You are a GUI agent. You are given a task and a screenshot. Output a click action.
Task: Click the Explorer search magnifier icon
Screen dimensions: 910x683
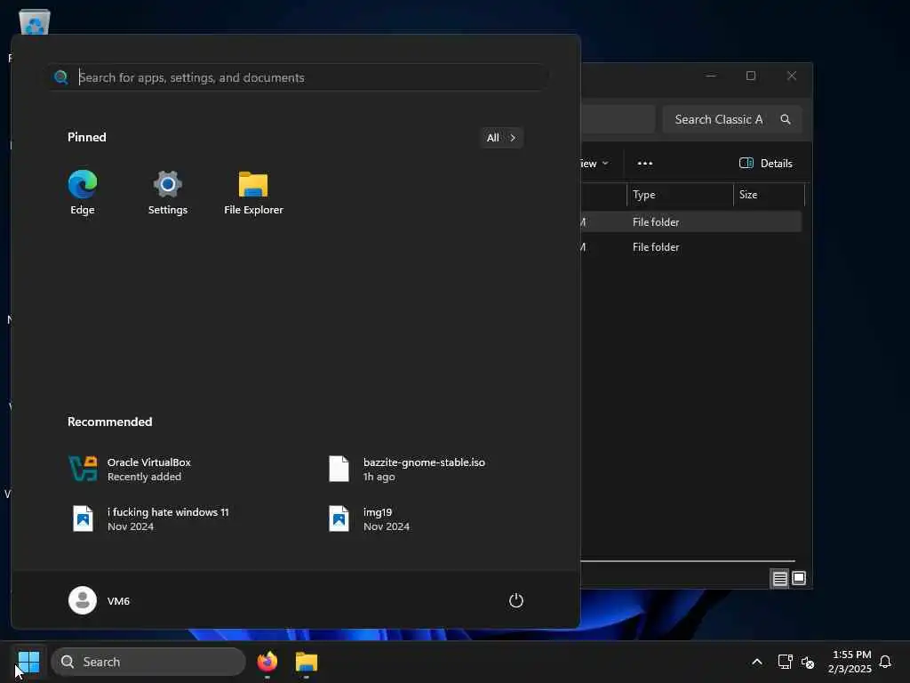click(786, 120)
